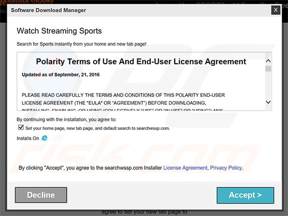The image size is (288, 216).
Task: Open the License Agreement link
Action: (x=185, y=168)
